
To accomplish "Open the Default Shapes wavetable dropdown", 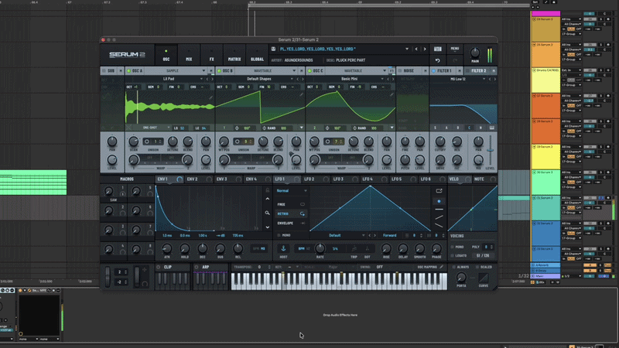I will click(292, 79).
